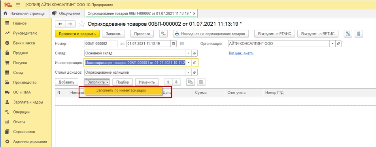This screenshot has width=376, height=147.
Task: Expand the Склад dropdown arrow
Action: (x=189, y=53)
